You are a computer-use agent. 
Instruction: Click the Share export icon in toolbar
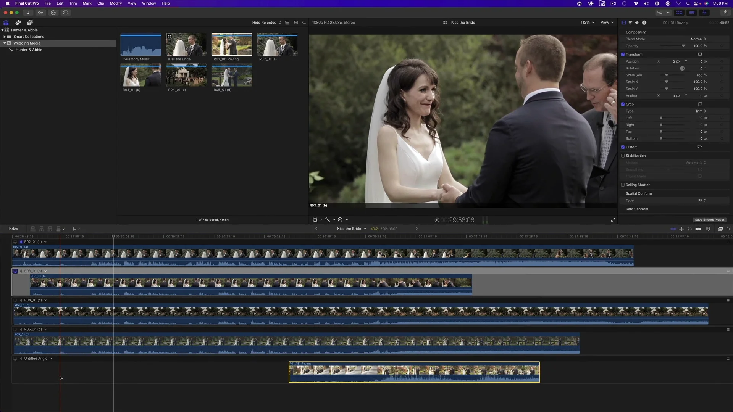click(x=725, y=13)
